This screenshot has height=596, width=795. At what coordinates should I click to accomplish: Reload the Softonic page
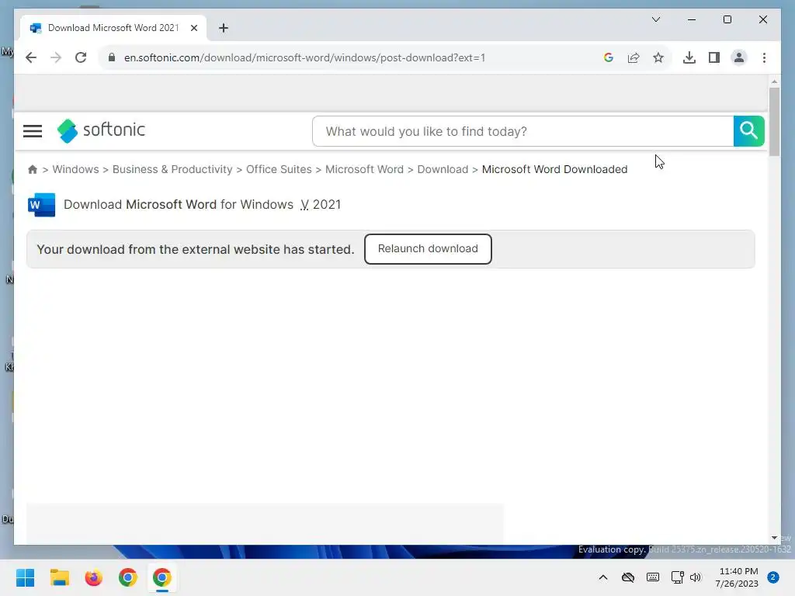81,57
